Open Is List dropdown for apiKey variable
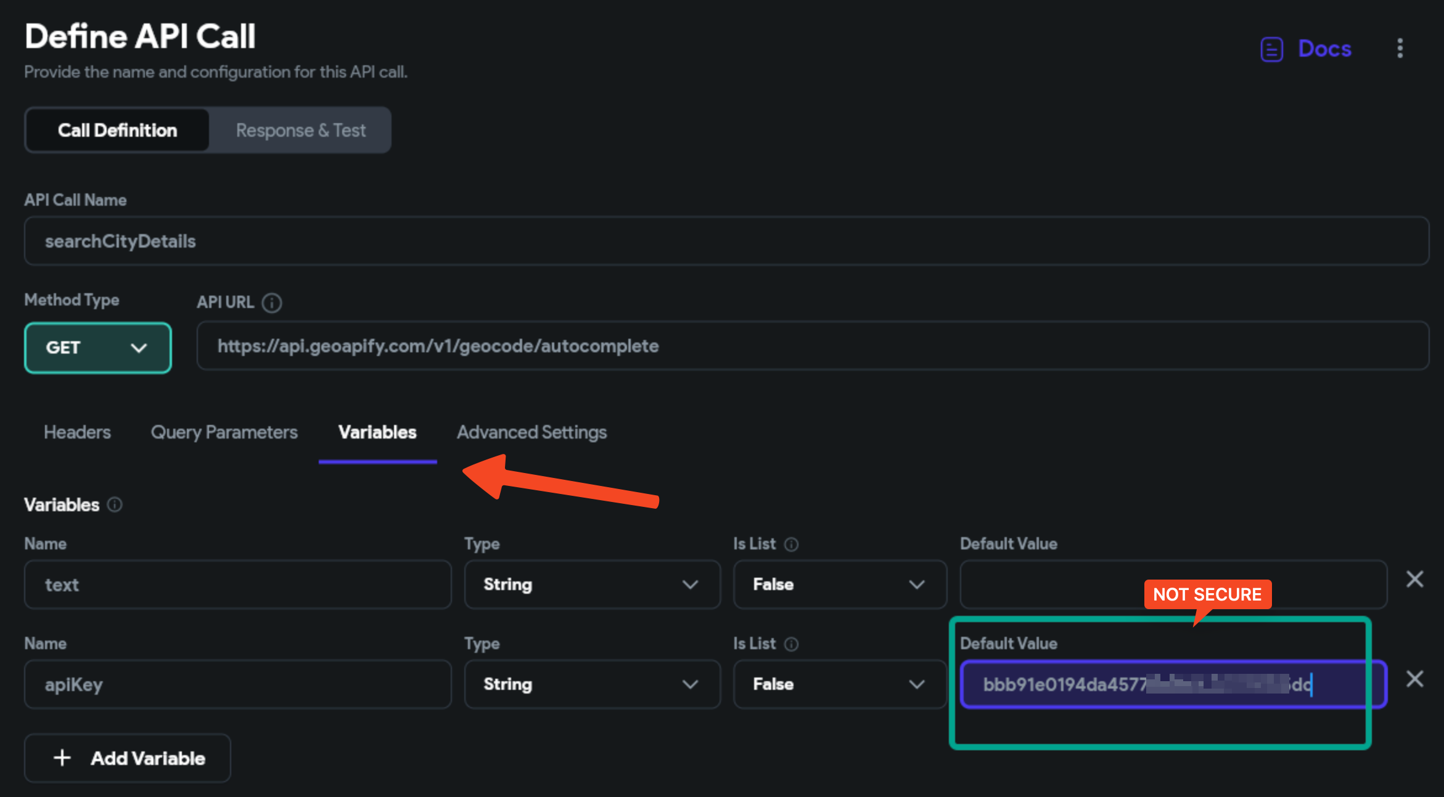The width and height of the screenshot is (1444, 797). (x=840, y=684)
